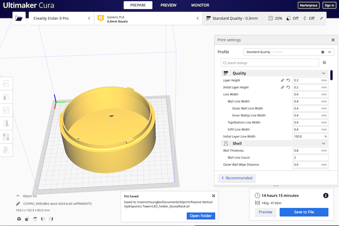Viewport: 339px width, 226px height.
Task: Click the Initial Layer Line Width field
Action: click(311, 137)
